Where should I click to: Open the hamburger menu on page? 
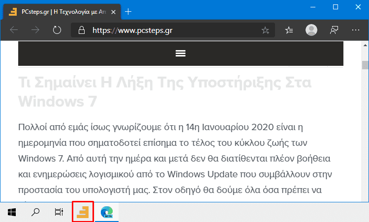coord(181,54)
